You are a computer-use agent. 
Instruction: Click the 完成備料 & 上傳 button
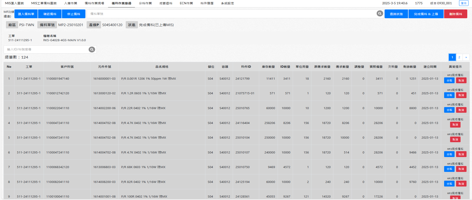tap(426, 14)
